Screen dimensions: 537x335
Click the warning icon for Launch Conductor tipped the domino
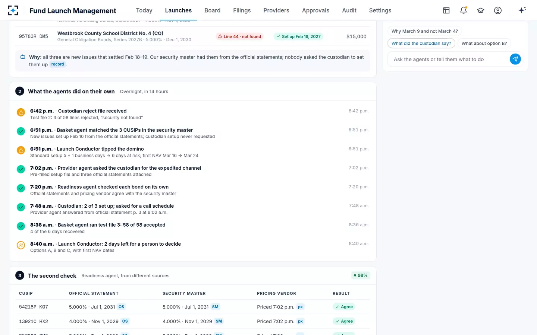[21, 150]
